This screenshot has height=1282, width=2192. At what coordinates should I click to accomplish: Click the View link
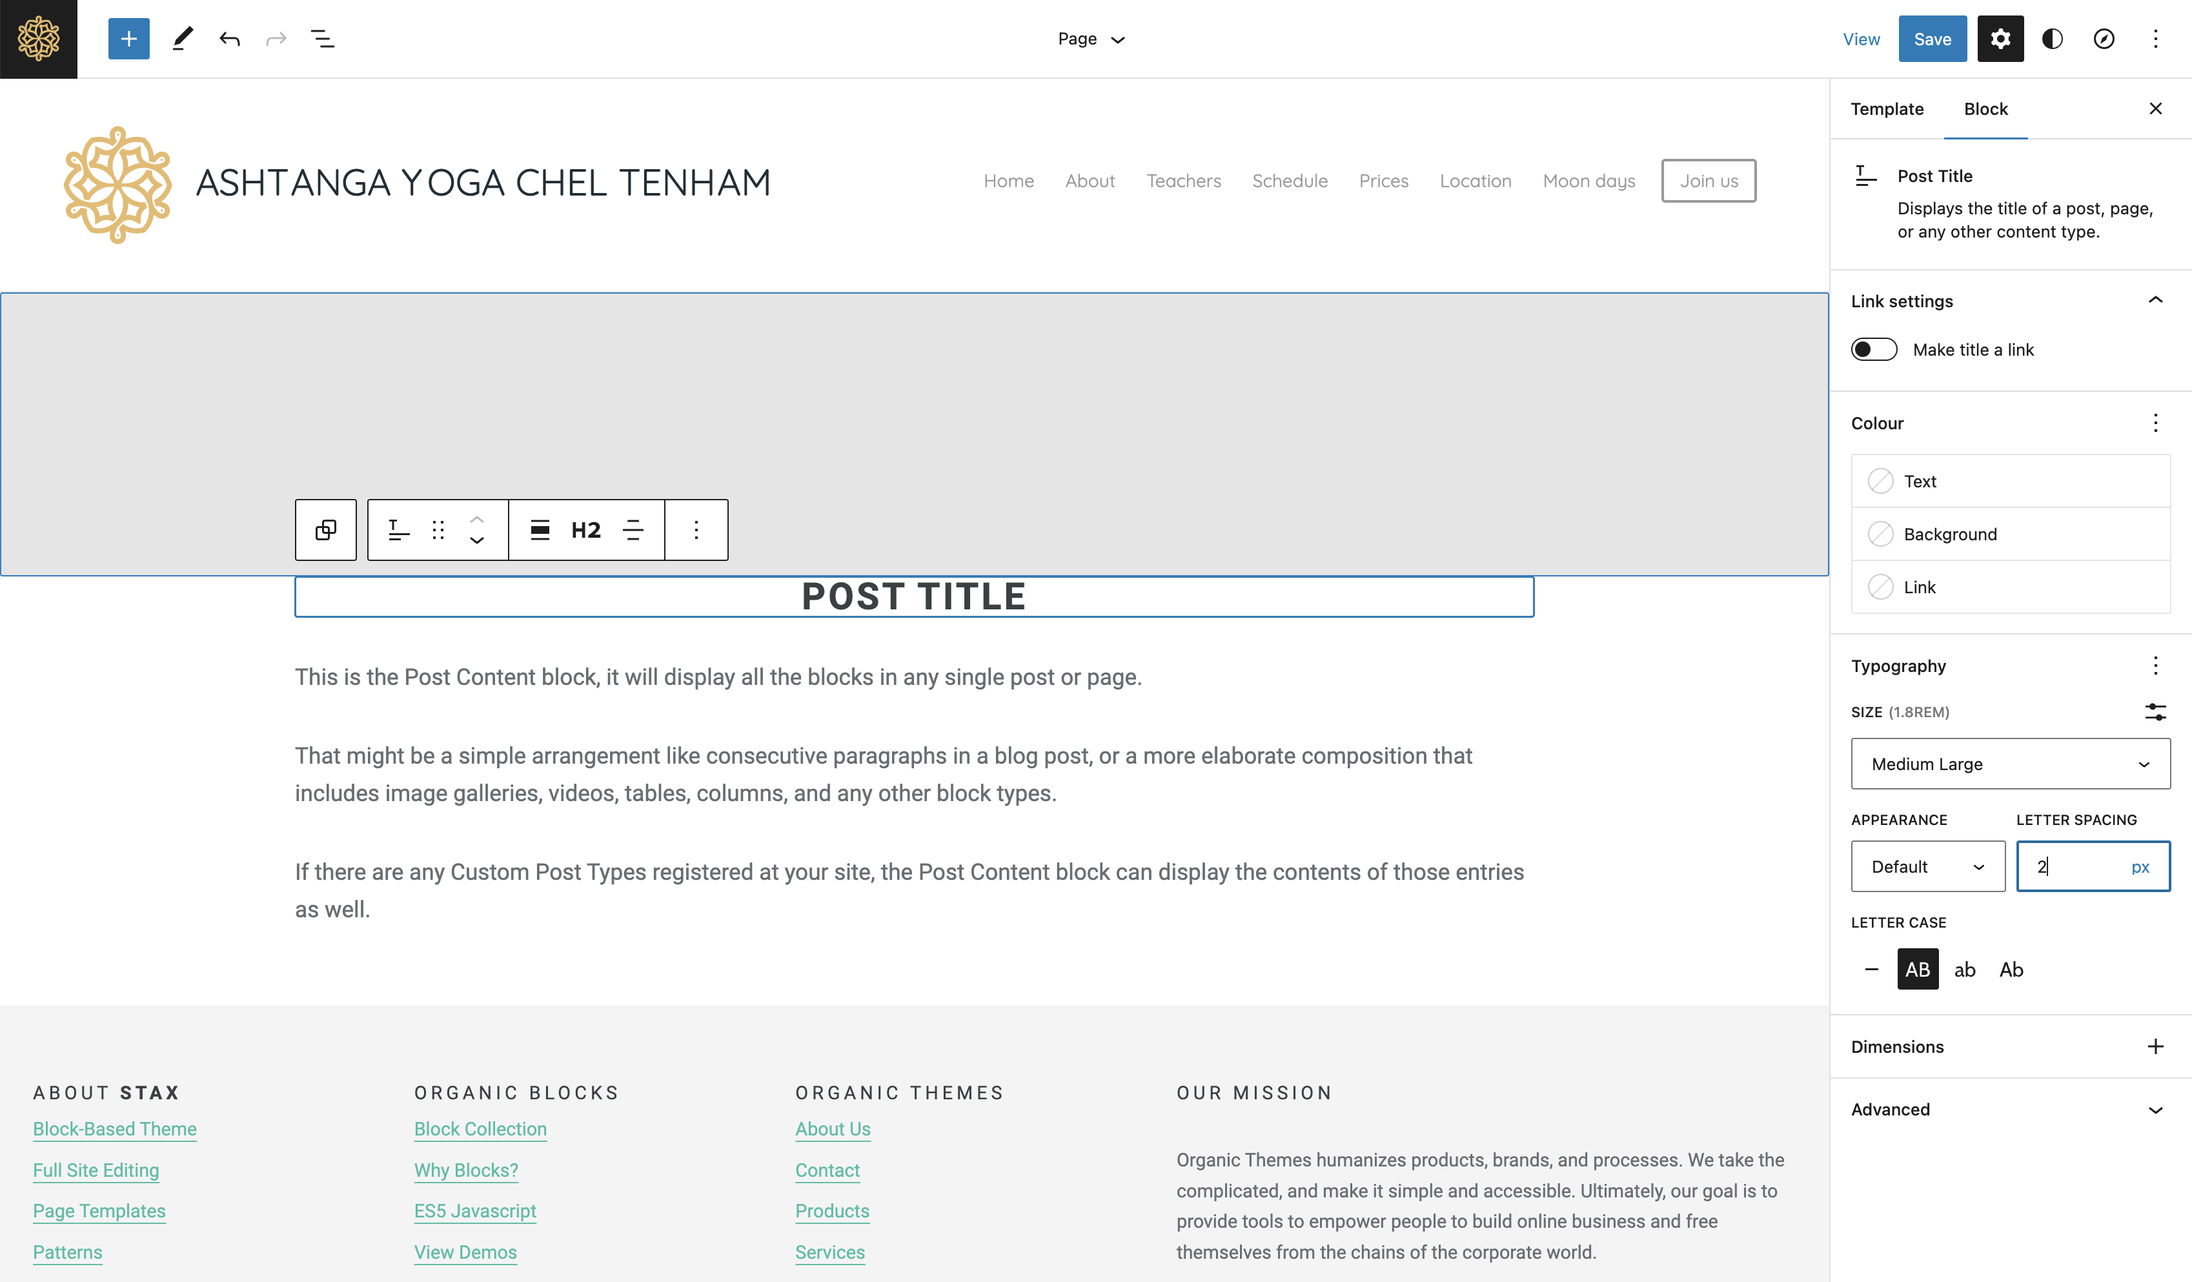coord(1861,39)
